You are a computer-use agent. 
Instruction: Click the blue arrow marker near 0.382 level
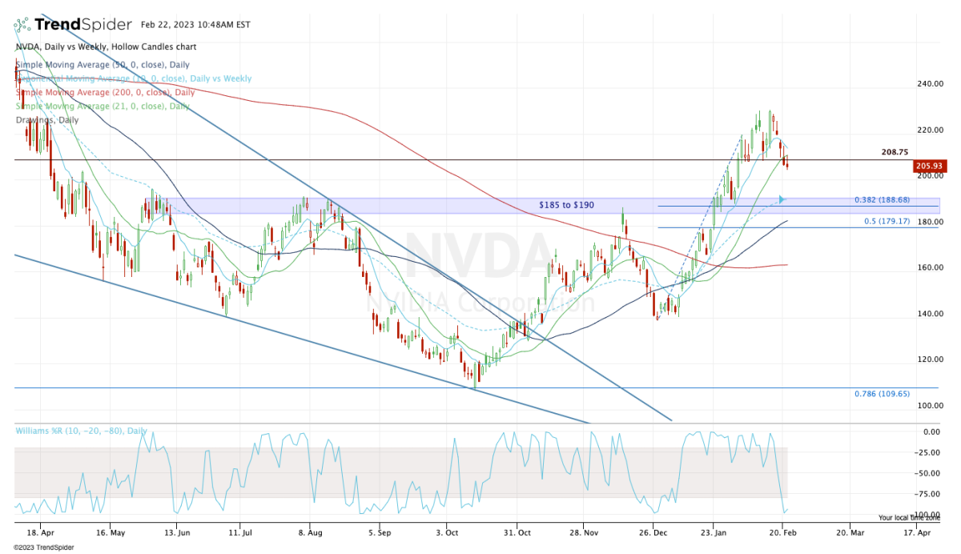tap(782, 199)
